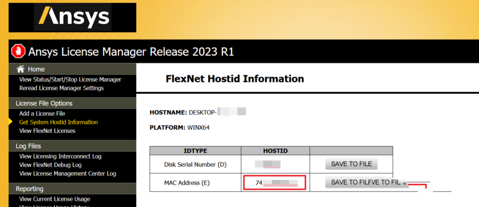Click the Log Files section header

(x=72, y=146)
